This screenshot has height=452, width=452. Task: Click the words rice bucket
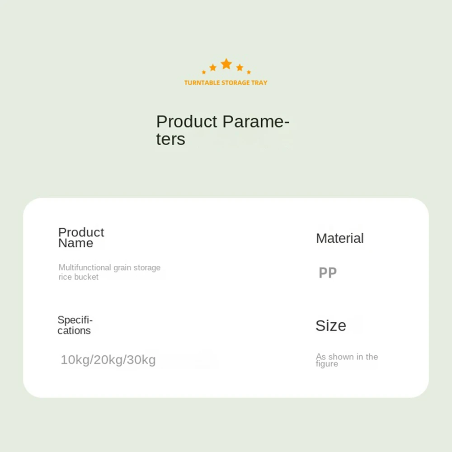[x=78, y=277]
